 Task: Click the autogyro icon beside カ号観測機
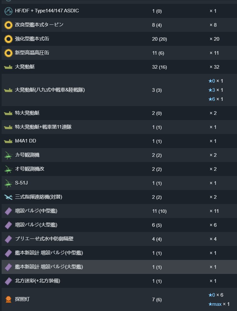point(8,155)
